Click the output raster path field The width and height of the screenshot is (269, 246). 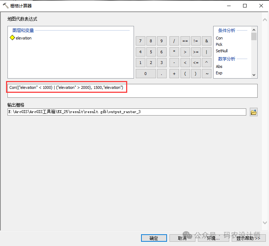127,112
